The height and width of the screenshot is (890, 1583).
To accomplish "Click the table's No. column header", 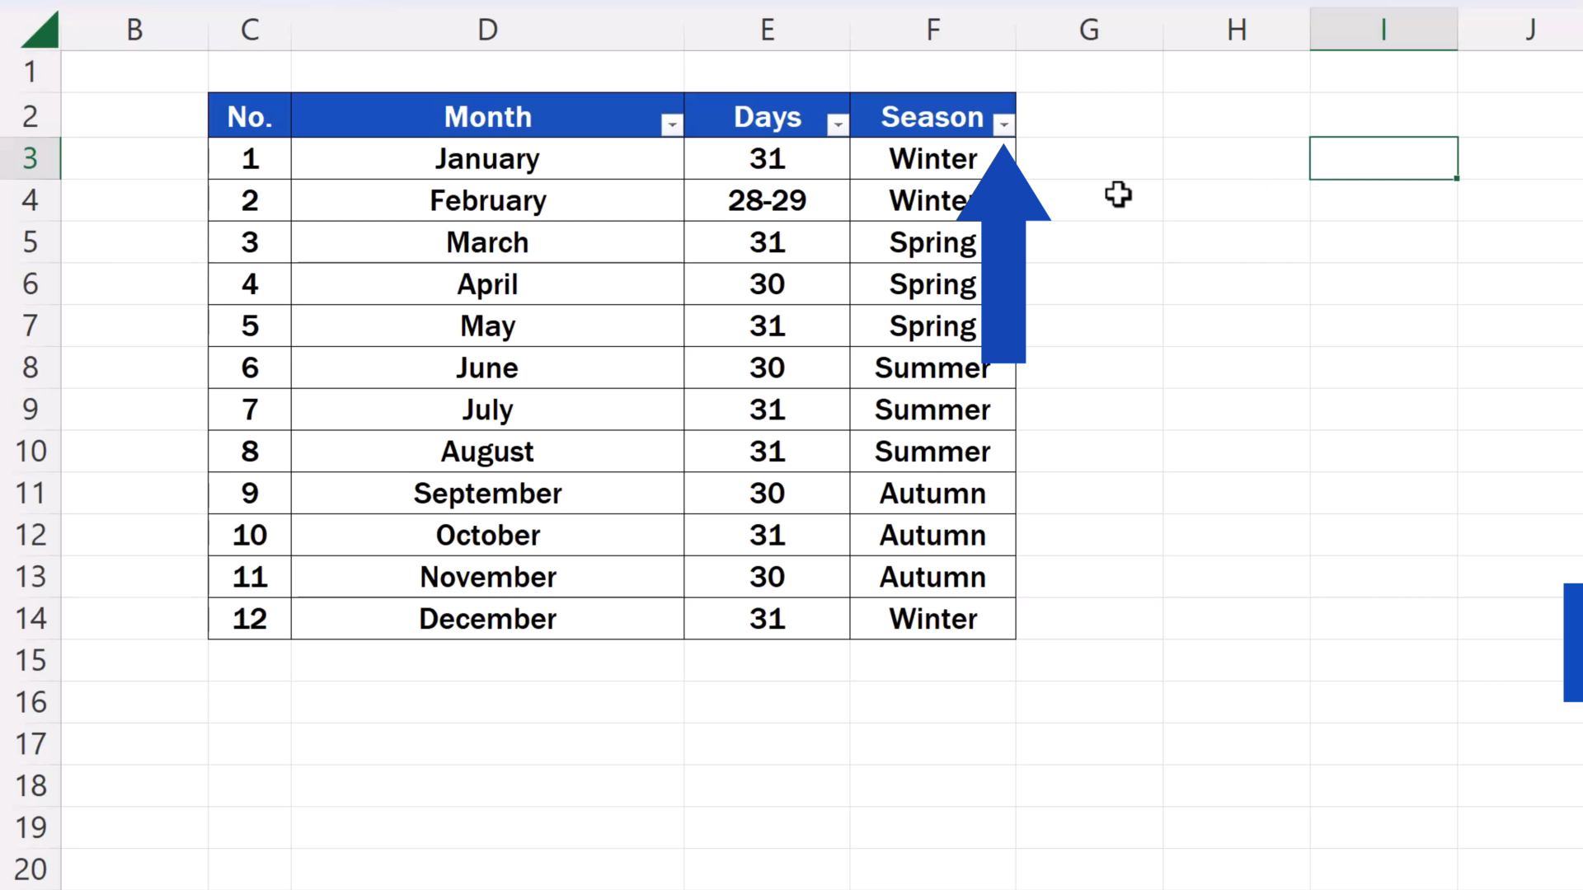I will point(249,116).
